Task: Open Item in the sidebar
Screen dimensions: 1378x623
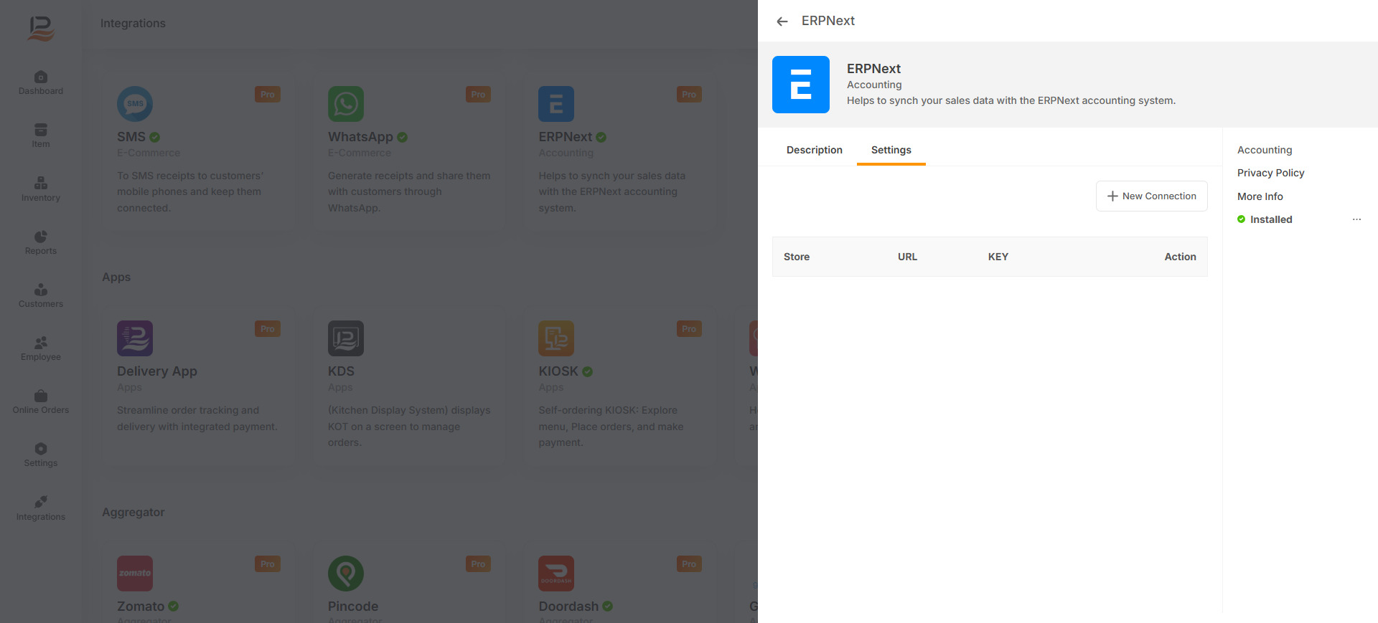Action: pyautogui.click(x=41, y=136)
